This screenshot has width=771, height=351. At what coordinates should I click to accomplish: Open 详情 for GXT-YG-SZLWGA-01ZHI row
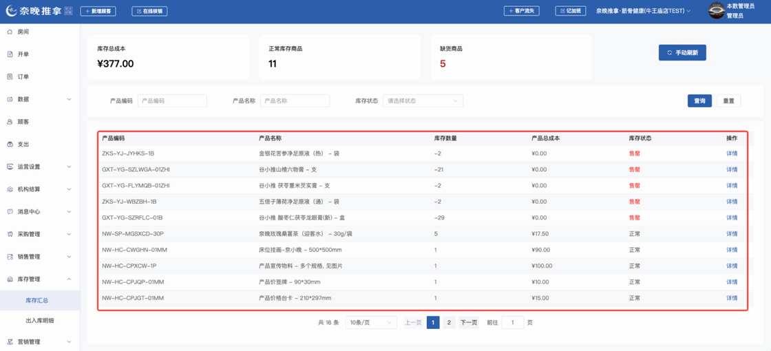(732, 169)
